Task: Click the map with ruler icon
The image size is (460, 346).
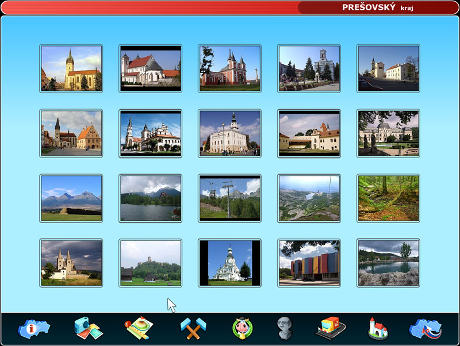Action: click(139, 329)
